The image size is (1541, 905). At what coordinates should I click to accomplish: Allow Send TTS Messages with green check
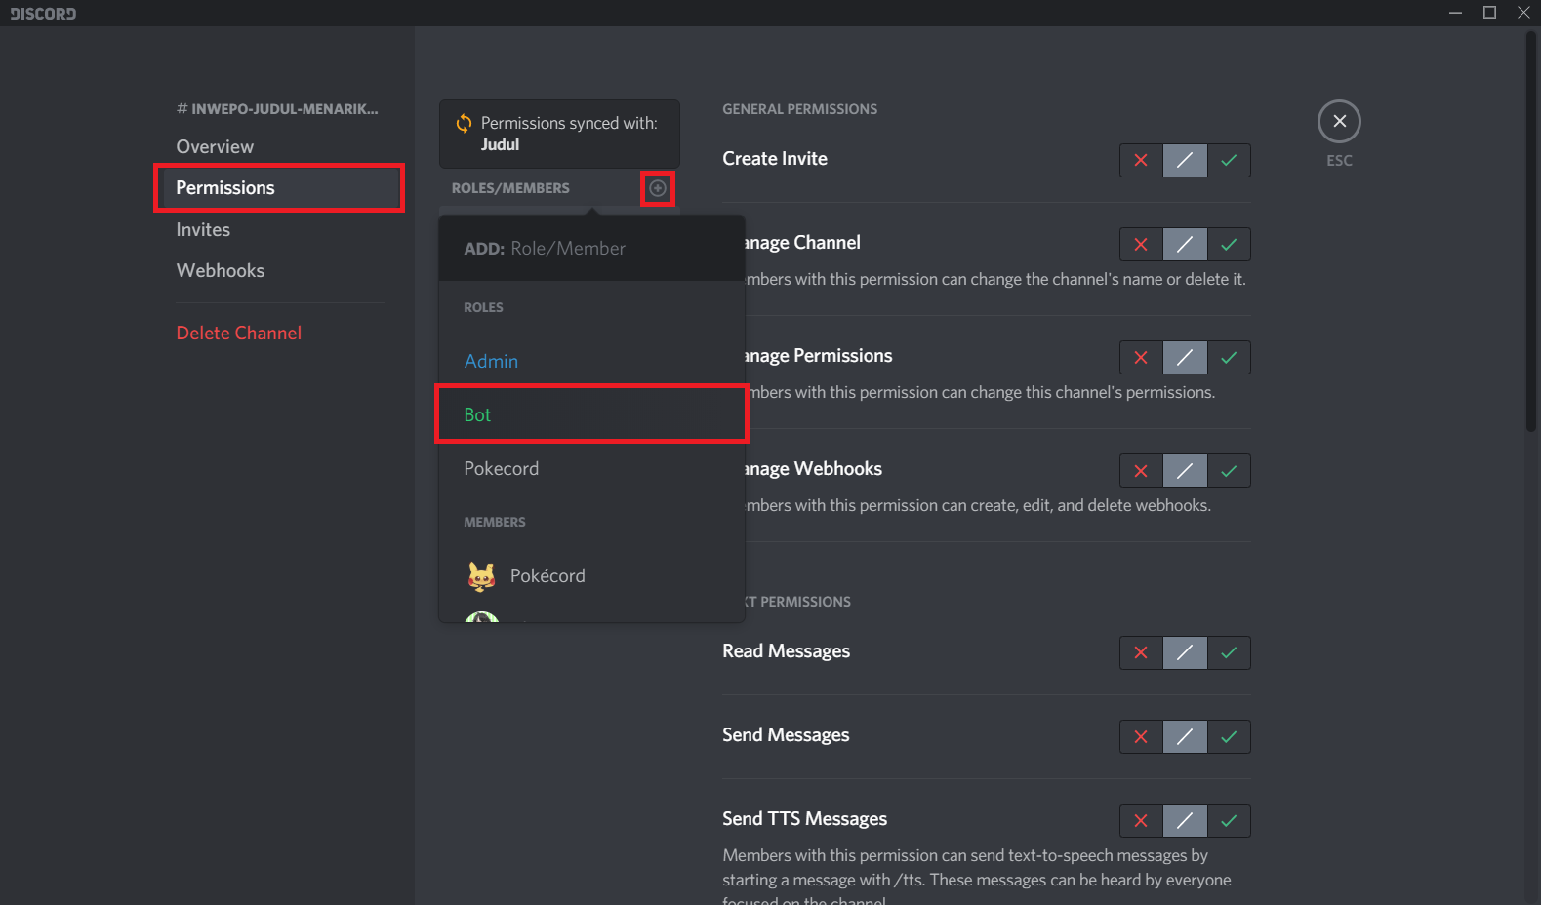point(1229,821)
